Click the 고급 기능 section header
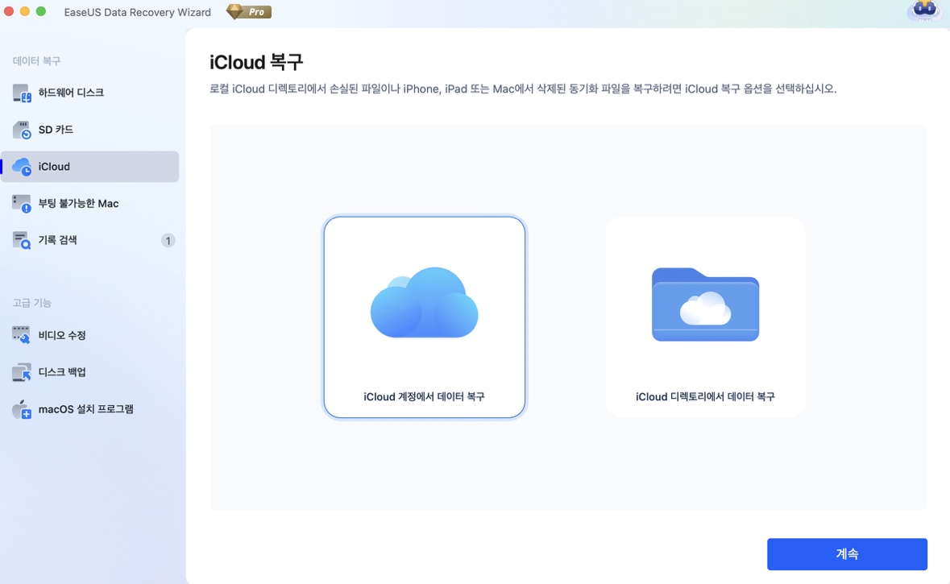The width and height of the screenshot is (950, 584). pos(32,302)
